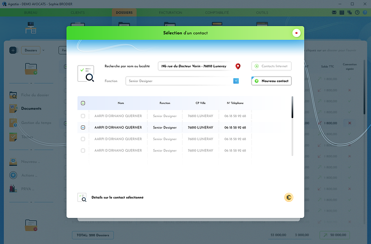This screenshot has width=371, height=244.
Task: Click the red map pin icon
Action: pos(238,66)
